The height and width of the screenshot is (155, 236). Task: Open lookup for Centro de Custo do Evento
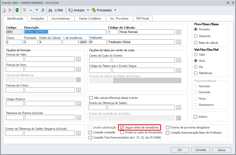[x=179, y=60]
